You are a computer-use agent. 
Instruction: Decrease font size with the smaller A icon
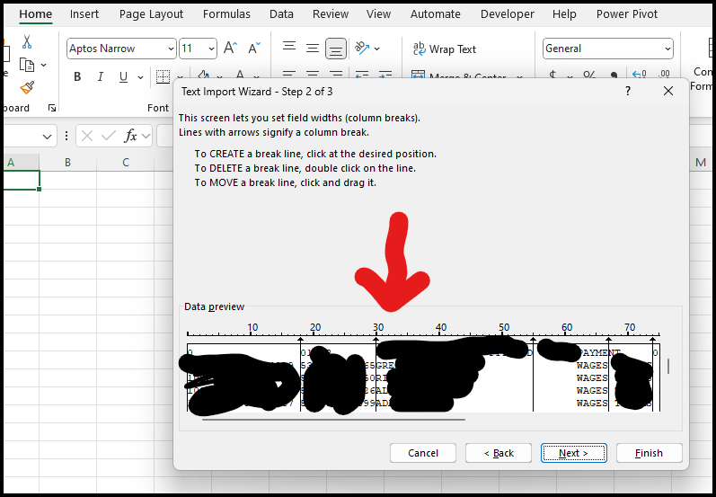coord(254,49)
